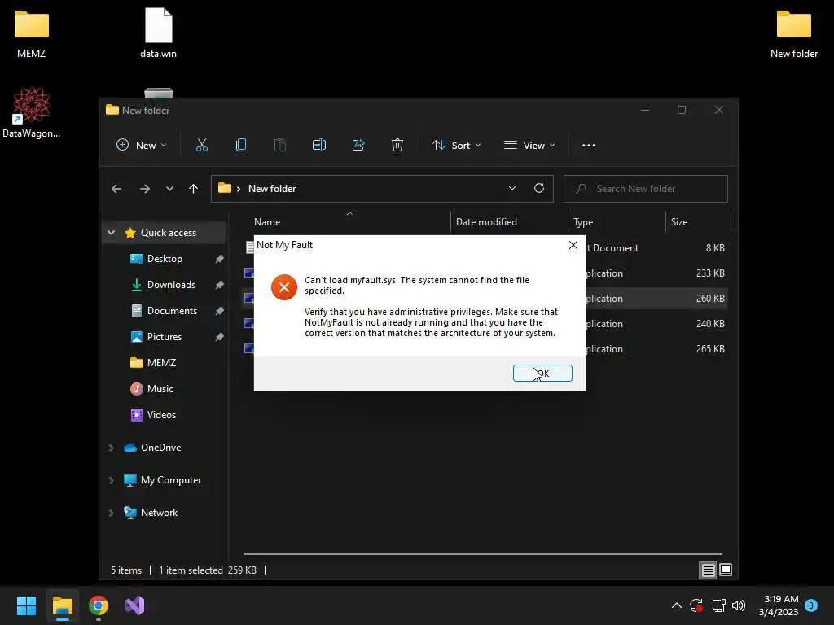This screenshot has height=625, width=834.
Task: Select the data.win desktop file
Action: pos(159,33)
